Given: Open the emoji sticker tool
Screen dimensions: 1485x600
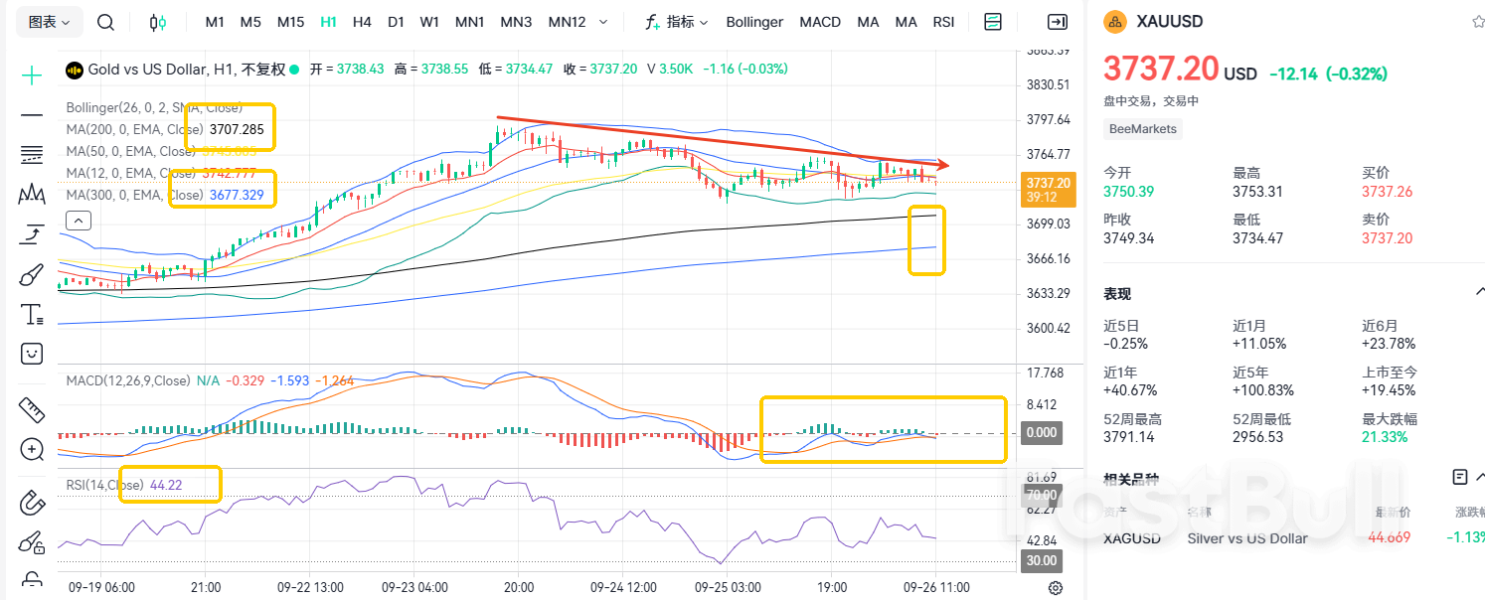Looking at the screenshot, I should click(31, 353).
